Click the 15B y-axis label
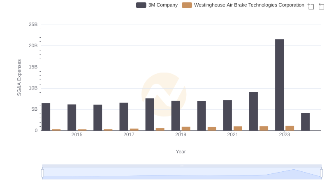The height and width of the screenshot is (189, 329). coord(33,67)
